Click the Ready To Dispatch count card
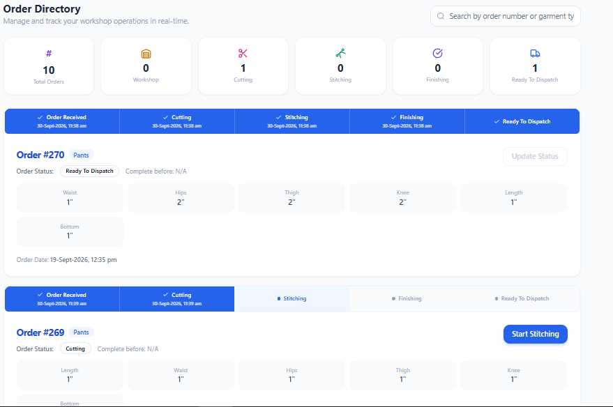Viewport: 613px width, 407px height. 535,66
